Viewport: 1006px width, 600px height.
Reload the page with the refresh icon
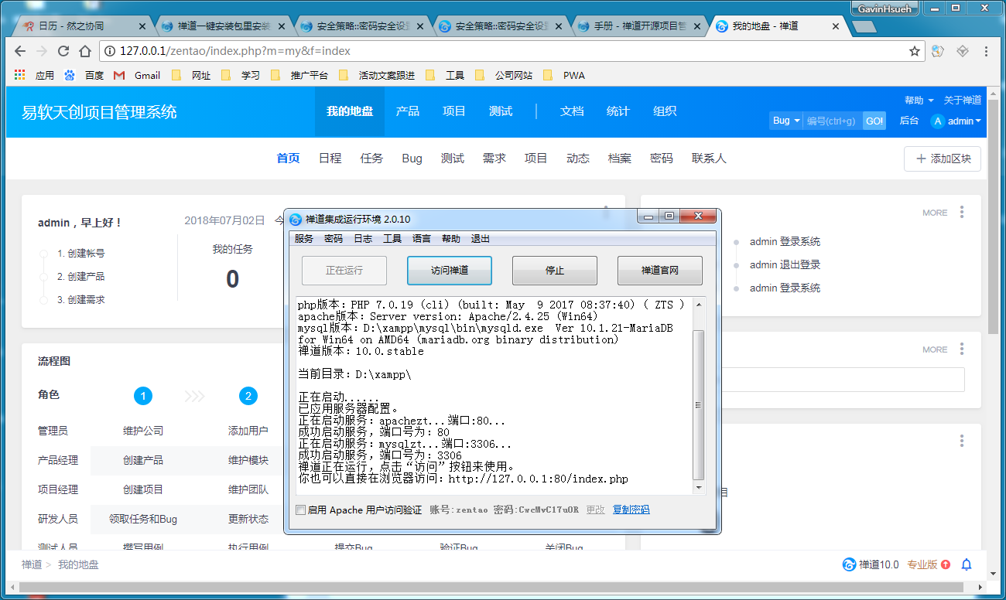tap(63, 51)
